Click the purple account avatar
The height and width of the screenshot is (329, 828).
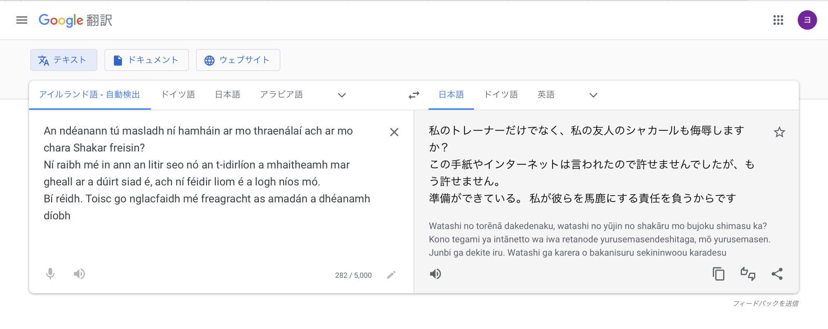point(807,20)
